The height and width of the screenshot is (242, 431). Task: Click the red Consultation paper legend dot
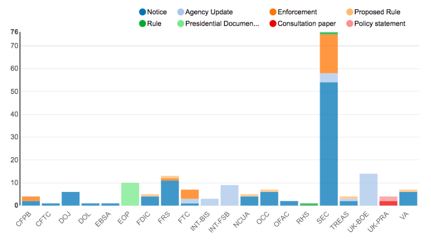(x=273, y=23)
